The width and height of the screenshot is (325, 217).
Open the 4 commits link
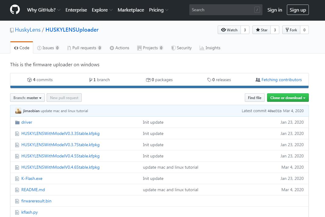(x=40, y=80)
